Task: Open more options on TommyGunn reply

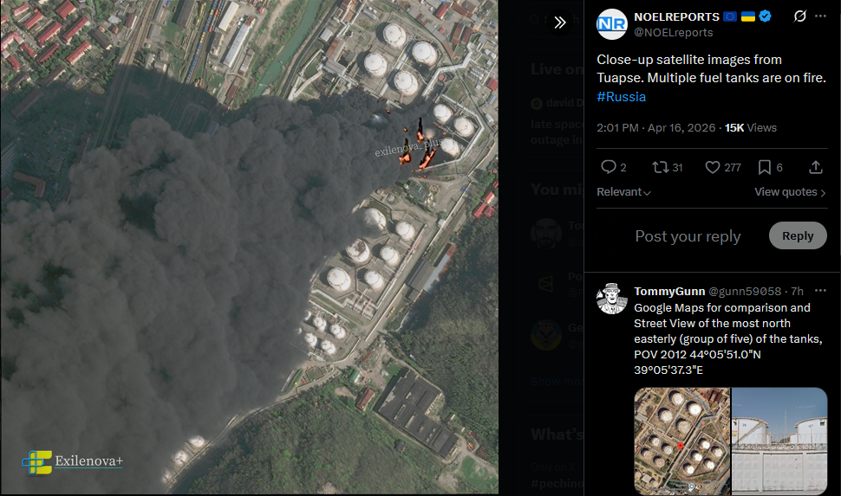Action: pyautogui.click(x=820, y=290)
